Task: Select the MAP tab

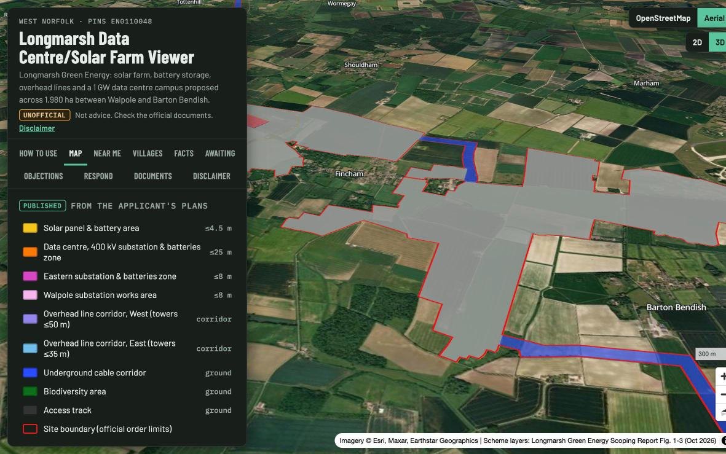Action: (x=76, y=153)
